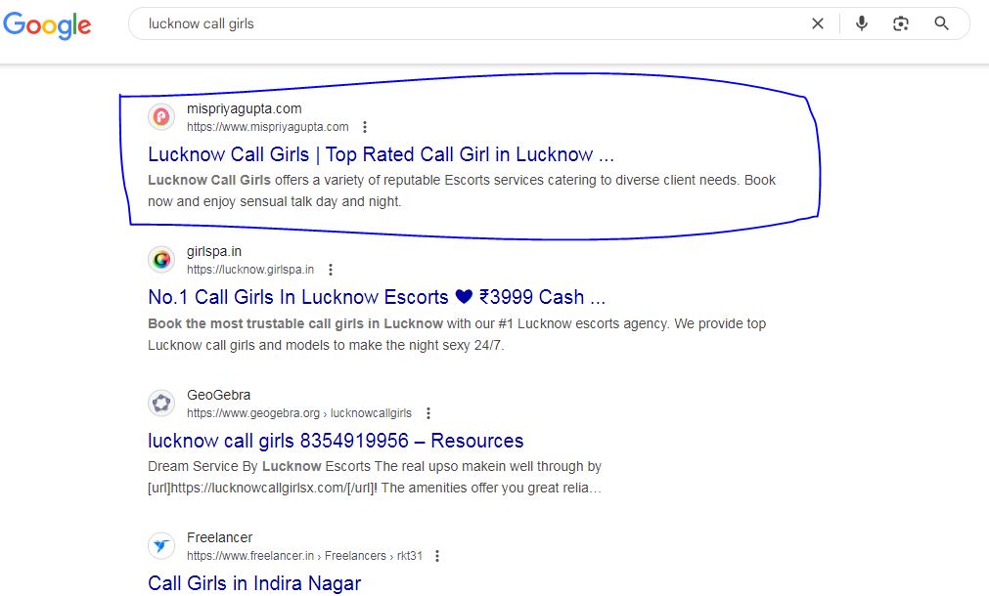Screen dimensions: 989x596
Task: Open the three-dot menu for mispriyagupta.com result
Action: [x=364, y=126]
